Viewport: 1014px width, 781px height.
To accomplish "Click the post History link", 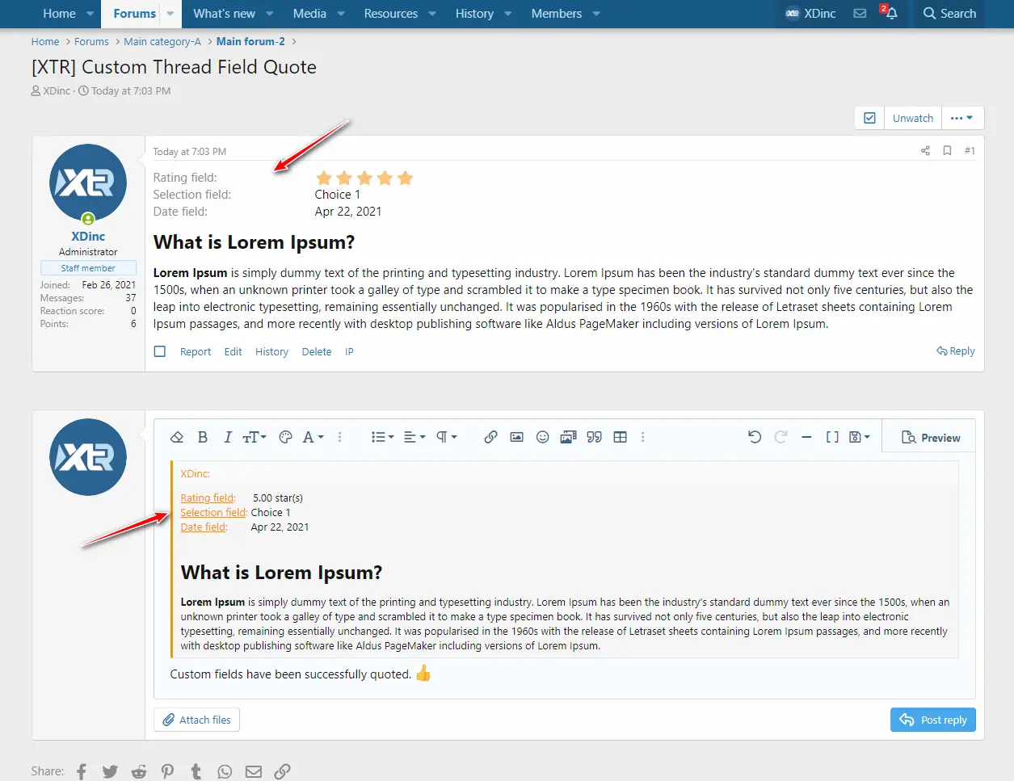I will [271, 352].
